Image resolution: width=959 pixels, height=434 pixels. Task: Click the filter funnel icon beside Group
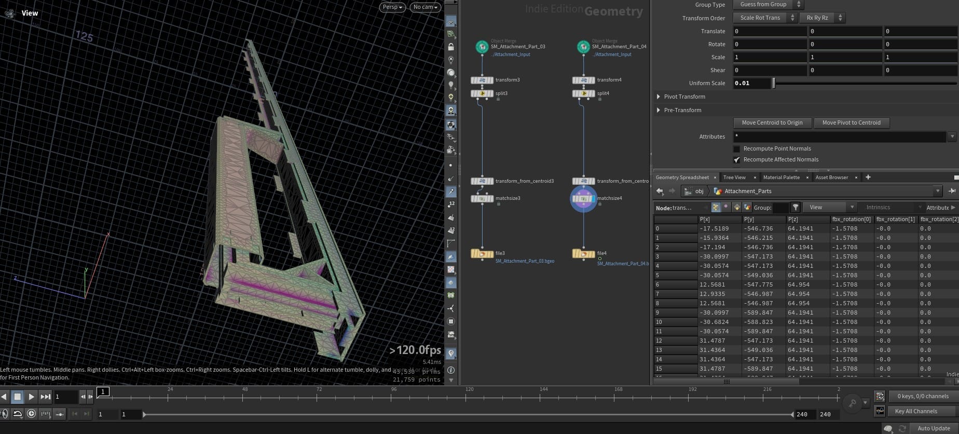(795, 208)
